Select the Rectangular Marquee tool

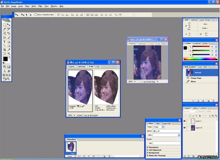coord(4,25)
